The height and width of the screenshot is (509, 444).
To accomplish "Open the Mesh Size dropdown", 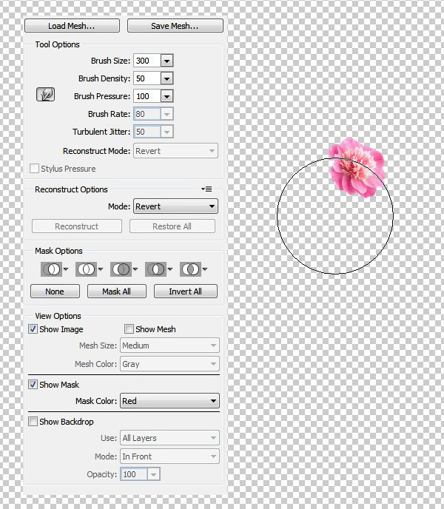I will point(169,345).
